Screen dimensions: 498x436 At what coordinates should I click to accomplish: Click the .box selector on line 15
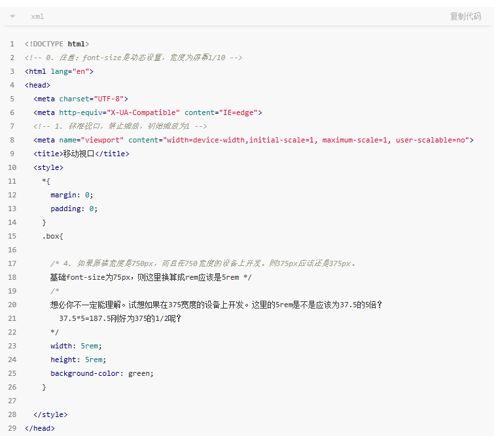coord(52,236)
